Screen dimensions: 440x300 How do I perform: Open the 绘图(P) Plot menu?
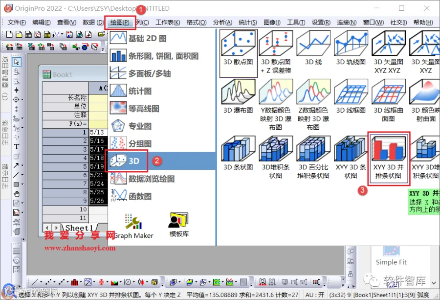[x=120, y=22]
